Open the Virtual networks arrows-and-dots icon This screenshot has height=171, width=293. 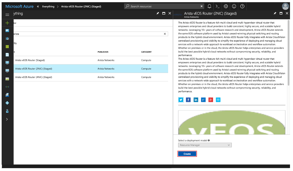(7, 87)
